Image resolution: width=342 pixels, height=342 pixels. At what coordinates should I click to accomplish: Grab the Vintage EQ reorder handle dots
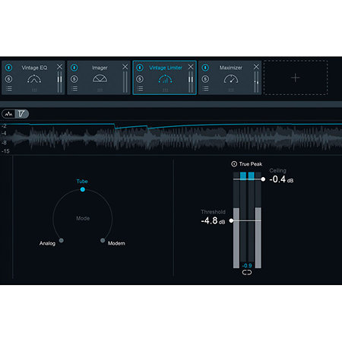34,90
